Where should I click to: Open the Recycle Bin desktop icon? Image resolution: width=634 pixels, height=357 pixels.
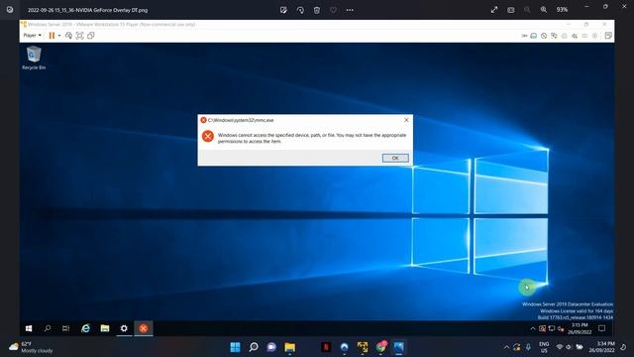pyautogui.click(x=34, y=58)
